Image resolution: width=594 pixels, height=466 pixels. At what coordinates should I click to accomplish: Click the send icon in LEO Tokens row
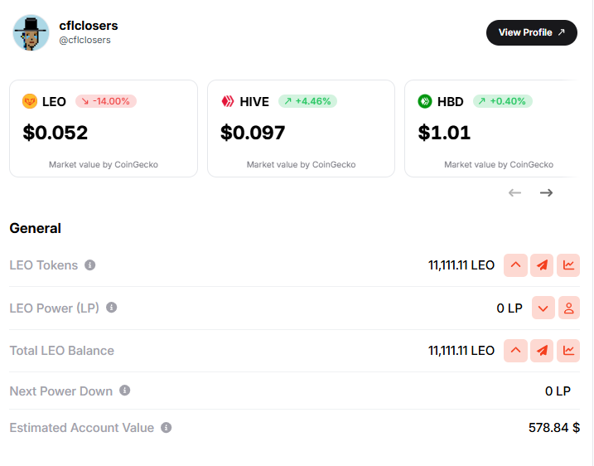coord(542,265)
